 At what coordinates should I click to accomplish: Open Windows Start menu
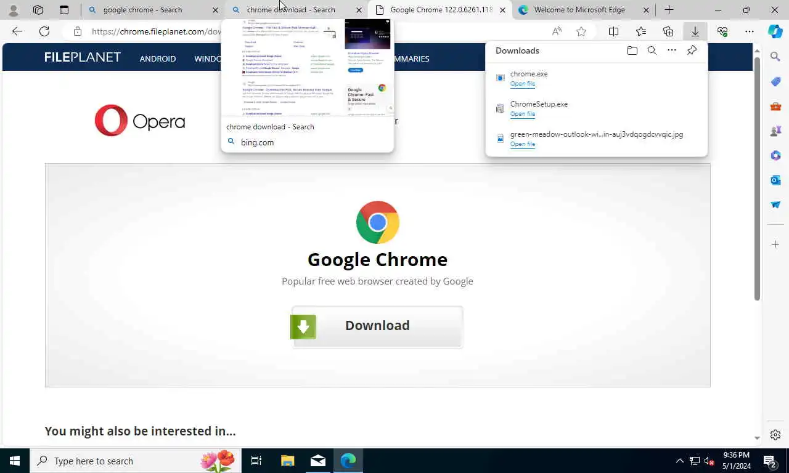point(15,461)
